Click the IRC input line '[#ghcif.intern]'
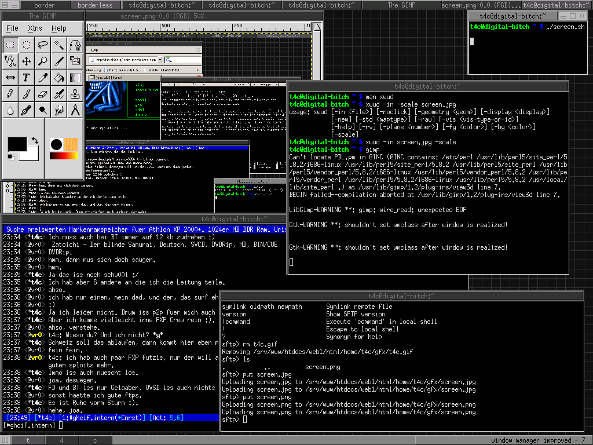This screenshot has width=593, height=445. pos(110,426)
